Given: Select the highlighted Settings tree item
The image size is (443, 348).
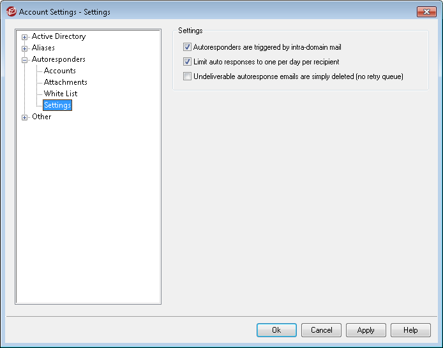Looking at the screenshot, I should coord(57,105).
